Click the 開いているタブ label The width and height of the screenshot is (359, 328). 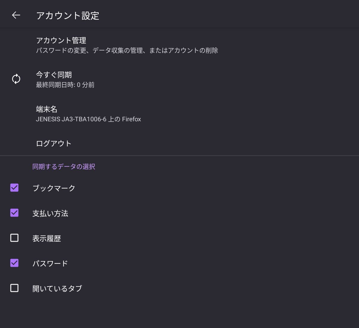point(57,289)
